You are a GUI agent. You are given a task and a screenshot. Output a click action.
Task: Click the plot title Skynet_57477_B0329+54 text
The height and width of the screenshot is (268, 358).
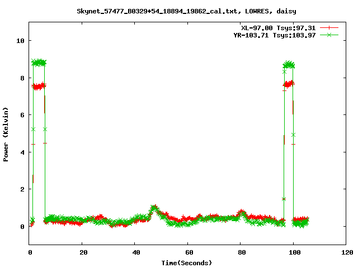(186, 11)
